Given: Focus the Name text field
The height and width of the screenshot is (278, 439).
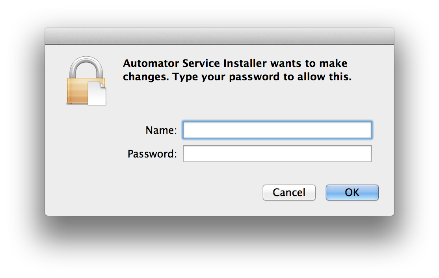Looking at the screenshot, I should [x=277, y=130].
